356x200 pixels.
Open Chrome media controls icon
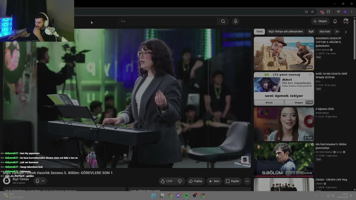[338, 12]
